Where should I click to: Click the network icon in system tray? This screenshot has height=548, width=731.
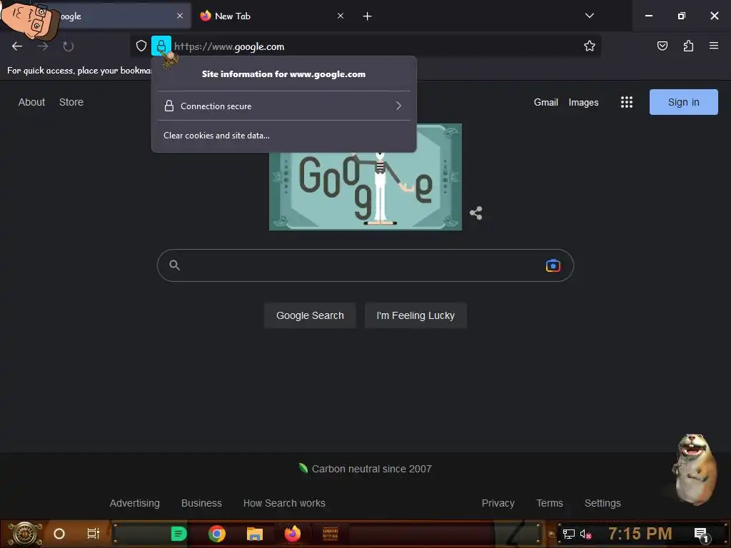568,534
